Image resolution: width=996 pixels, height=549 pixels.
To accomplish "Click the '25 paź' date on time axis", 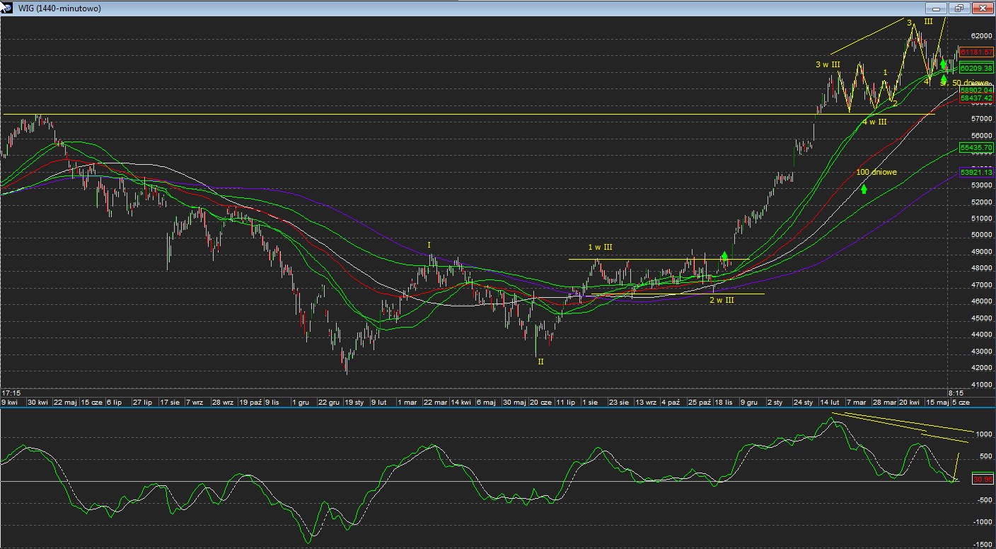I will coord(699,402).
